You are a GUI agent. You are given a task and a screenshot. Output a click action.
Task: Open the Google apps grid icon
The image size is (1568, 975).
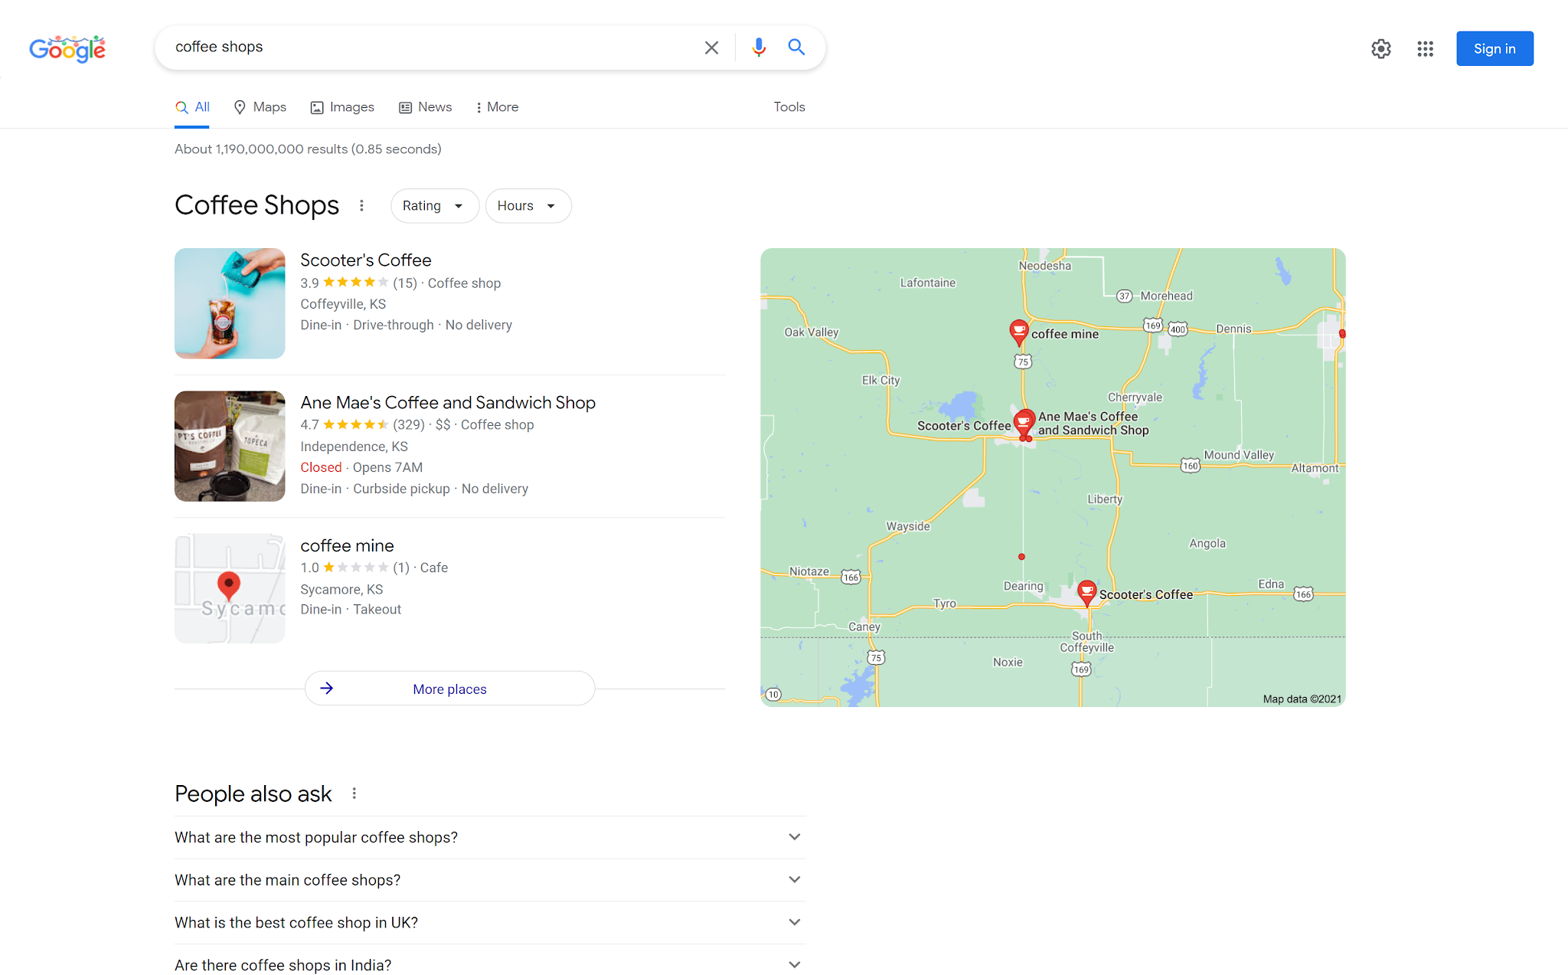click(x=1425, y=49)
